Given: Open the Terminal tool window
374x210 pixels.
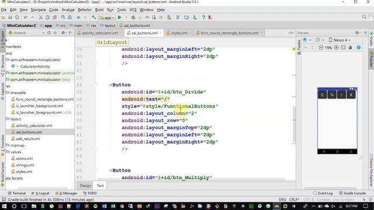Looking at the screenshot, I should [x=17, y=193].
